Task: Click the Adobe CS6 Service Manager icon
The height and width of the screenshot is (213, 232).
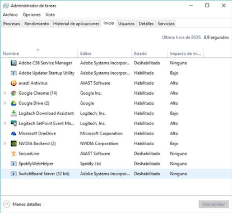Action: pos(13,63)
